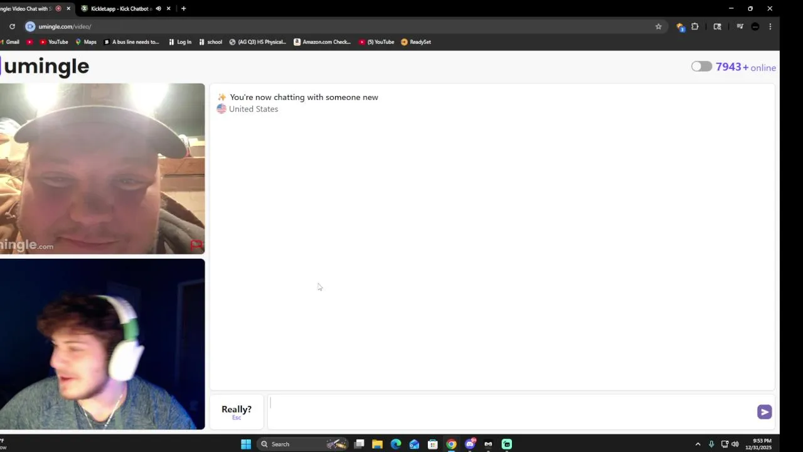Open Outlook mail from the taskbar
The width and height of the screenshot is (803, 452).
414,444
